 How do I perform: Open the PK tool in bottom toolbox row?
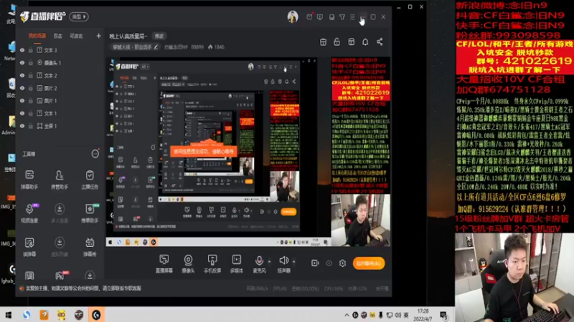60,275
